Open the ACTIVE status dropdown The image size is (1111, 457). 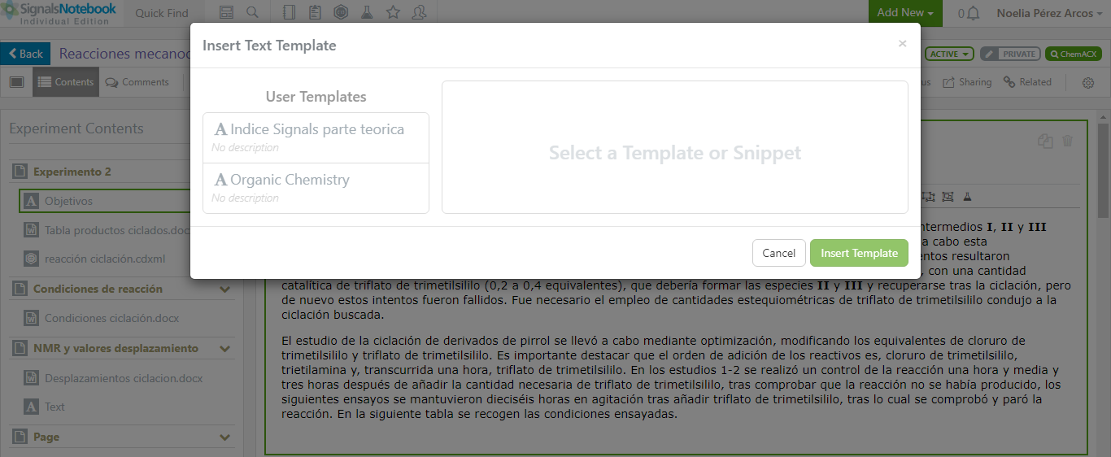tap(949, 54)
